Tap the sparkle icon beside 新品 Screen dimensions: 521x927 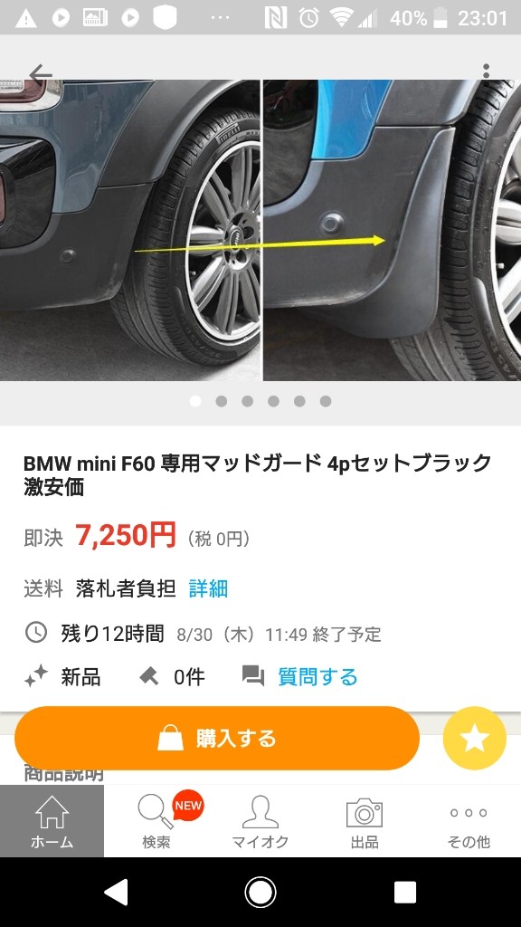click(35, 675)
